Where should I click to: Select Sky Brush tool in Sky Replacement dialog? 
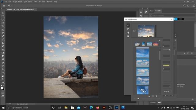point(128,29)
